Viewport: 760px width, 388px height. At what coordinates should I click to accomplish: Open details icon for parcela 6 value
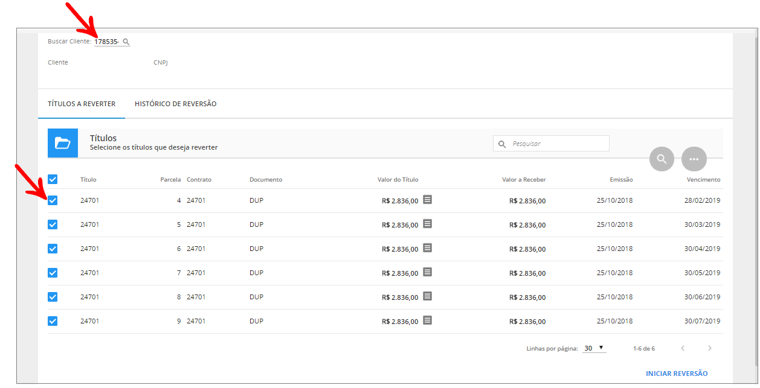(x=427, y=248)
